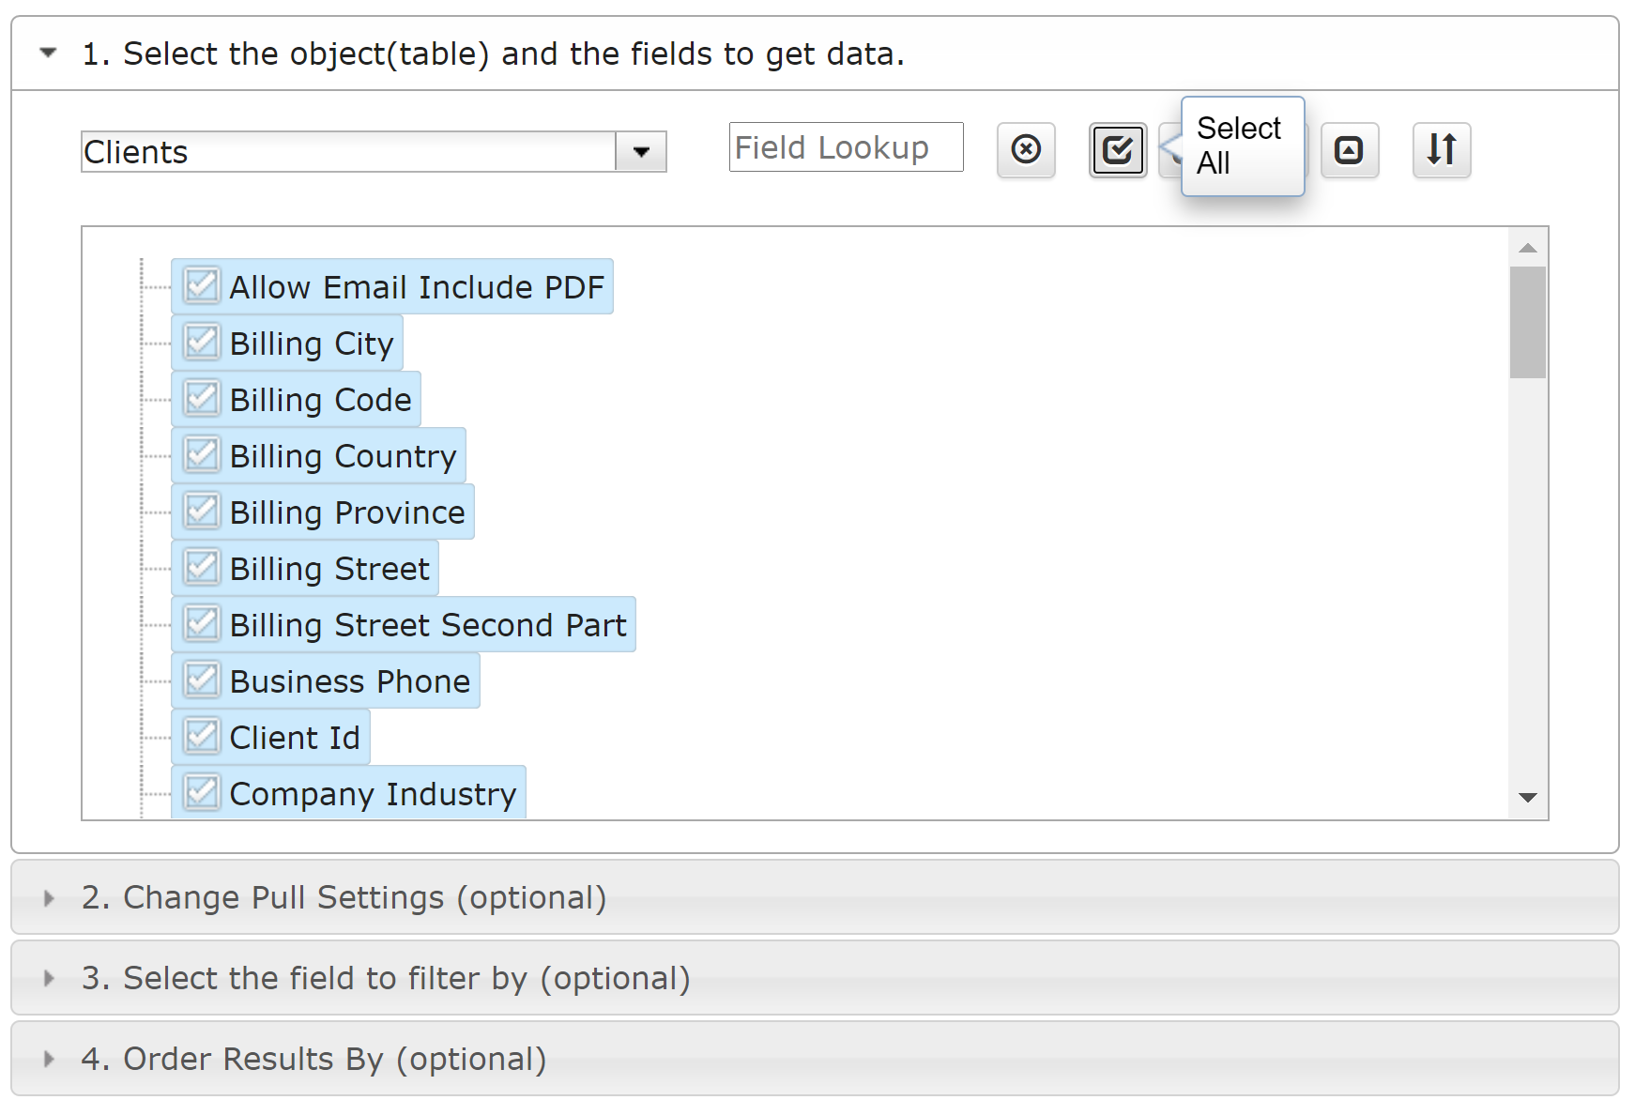Click the sort order arrows icon

pos(1442,149)
